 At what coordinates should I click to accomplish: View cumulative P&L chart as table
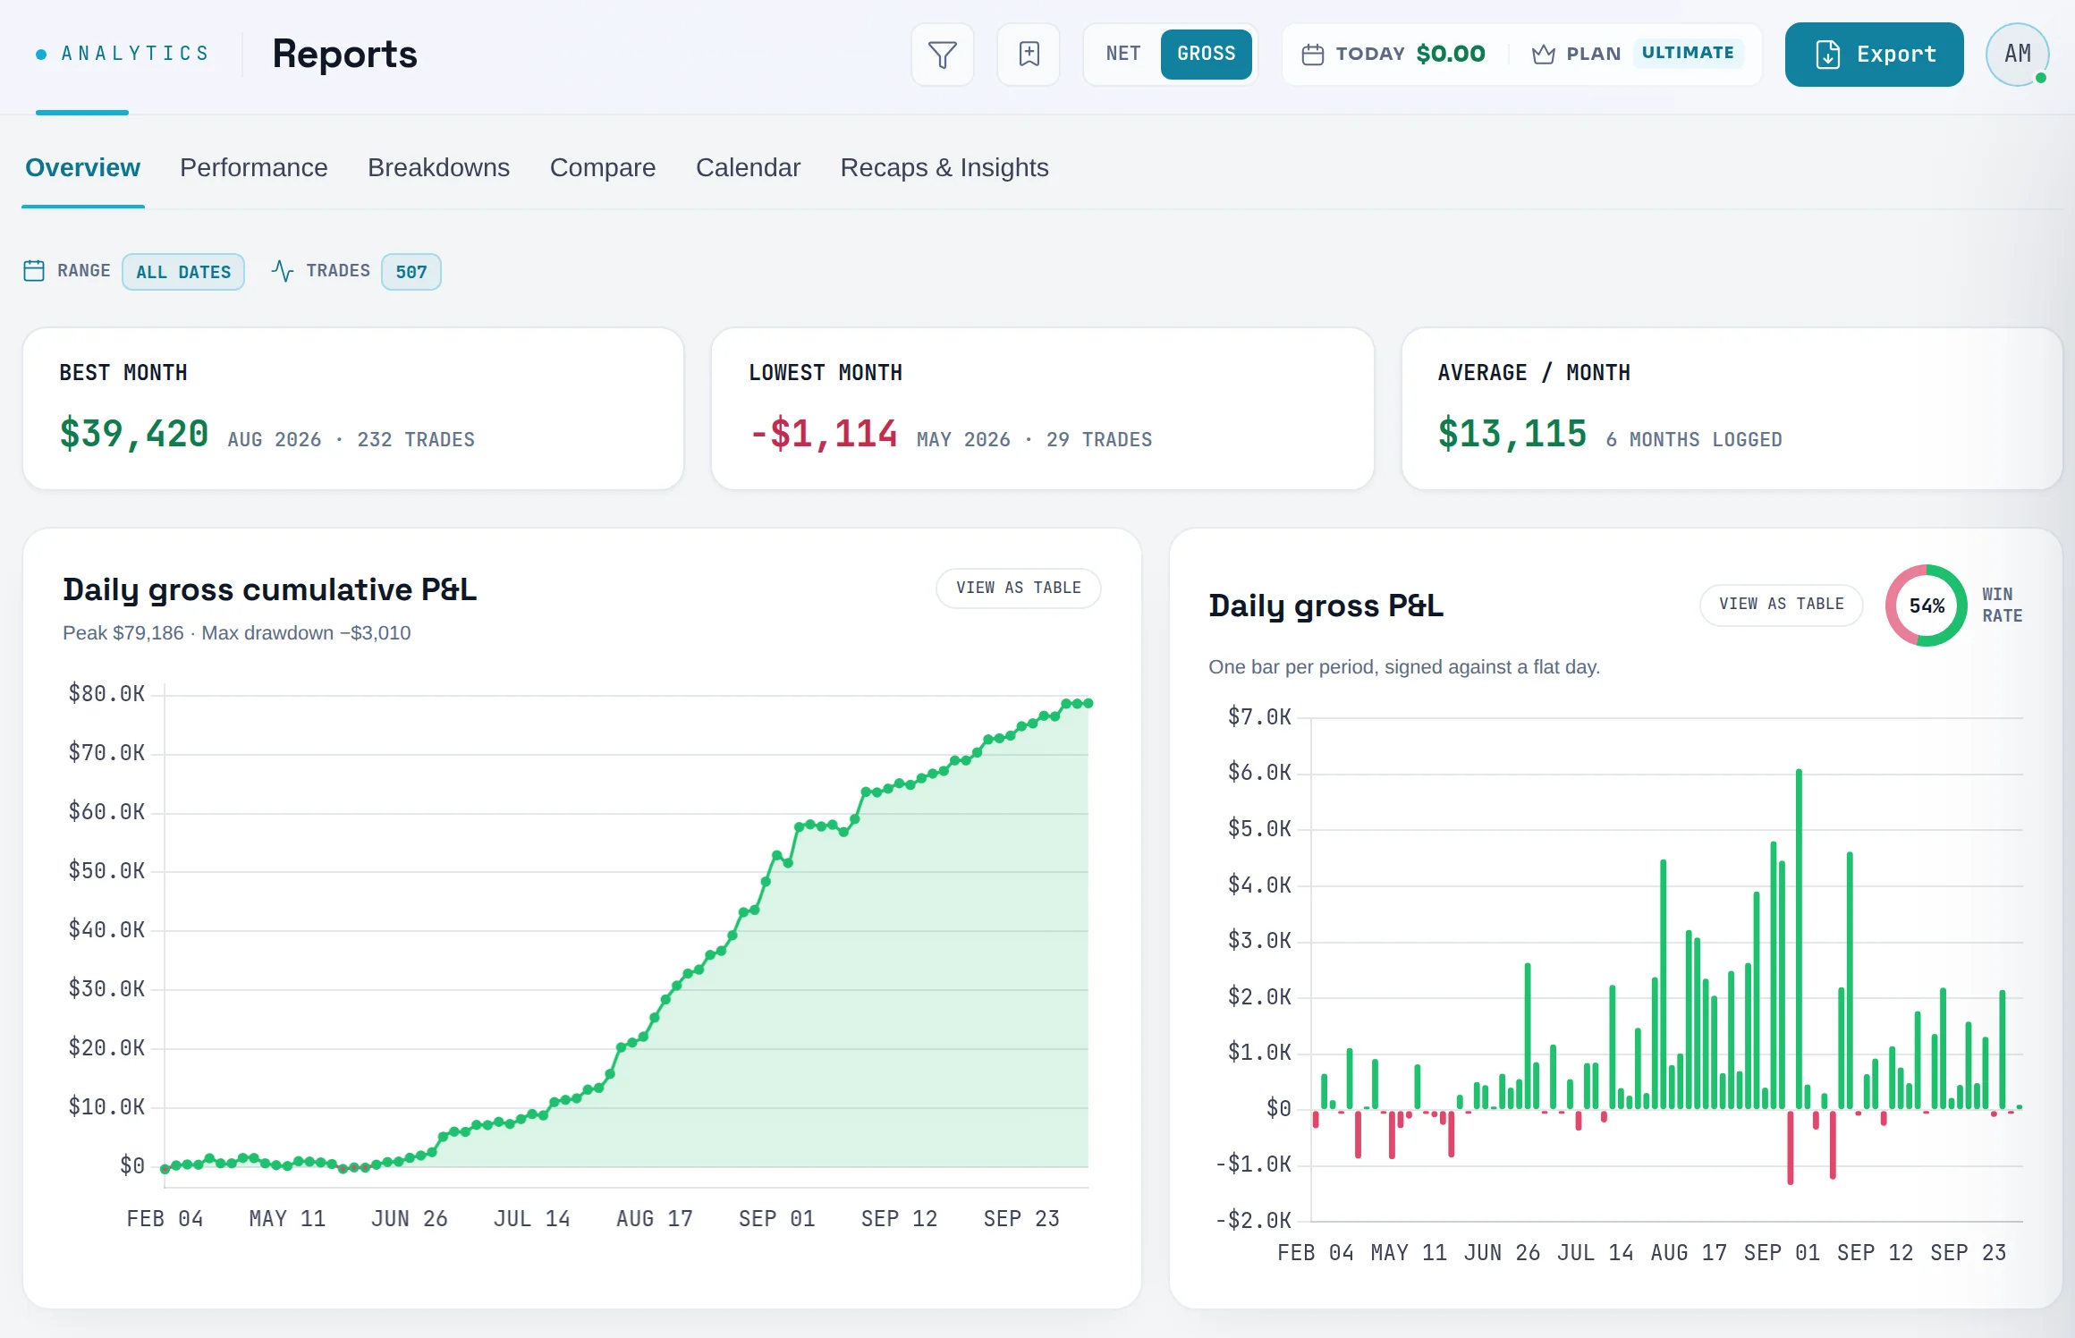(x=1018, y=589)
